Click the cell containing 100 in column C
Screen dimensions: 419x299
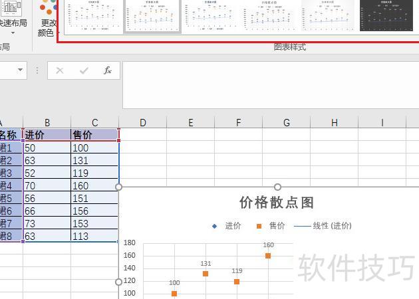click(95, 148)
